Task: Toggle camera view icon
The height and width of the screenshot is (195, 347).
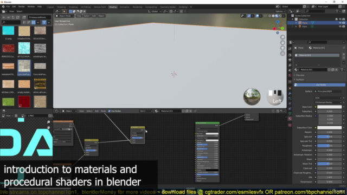Action: [x=282, y=48]
